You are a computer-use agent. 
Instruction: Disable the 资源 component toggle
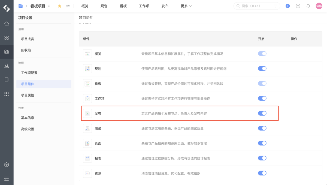(x=262, y=173)
